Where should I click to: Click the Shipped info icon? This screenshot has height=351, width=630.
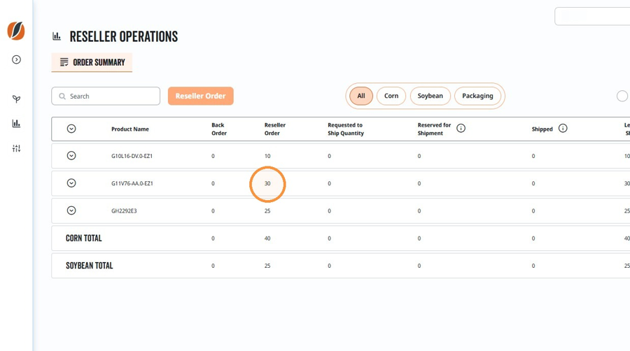click(x=563, y=129)
